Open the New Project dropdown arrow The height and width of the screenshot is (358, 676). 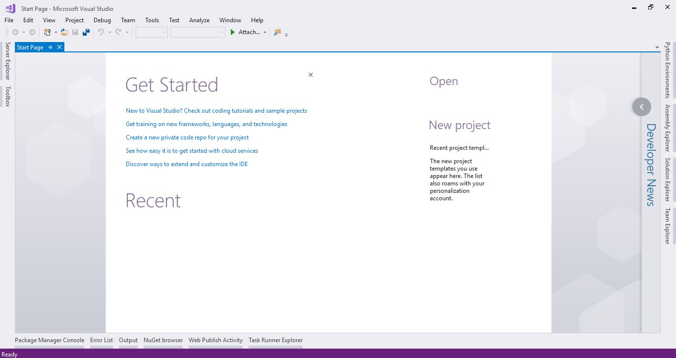pos(56,33)
